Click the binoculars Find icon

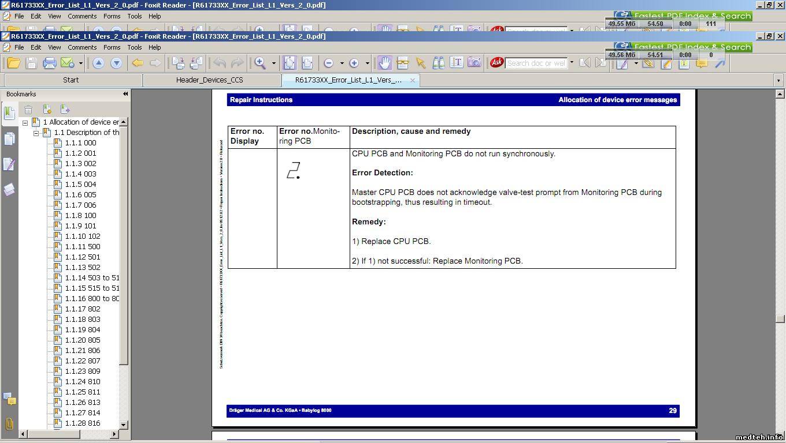point(439,63)
